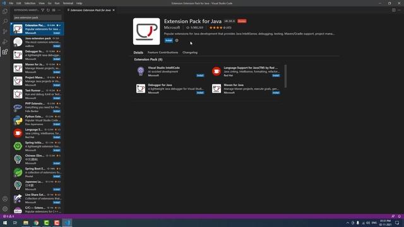Install Extension Pack for Java from details page

[169, 40]
